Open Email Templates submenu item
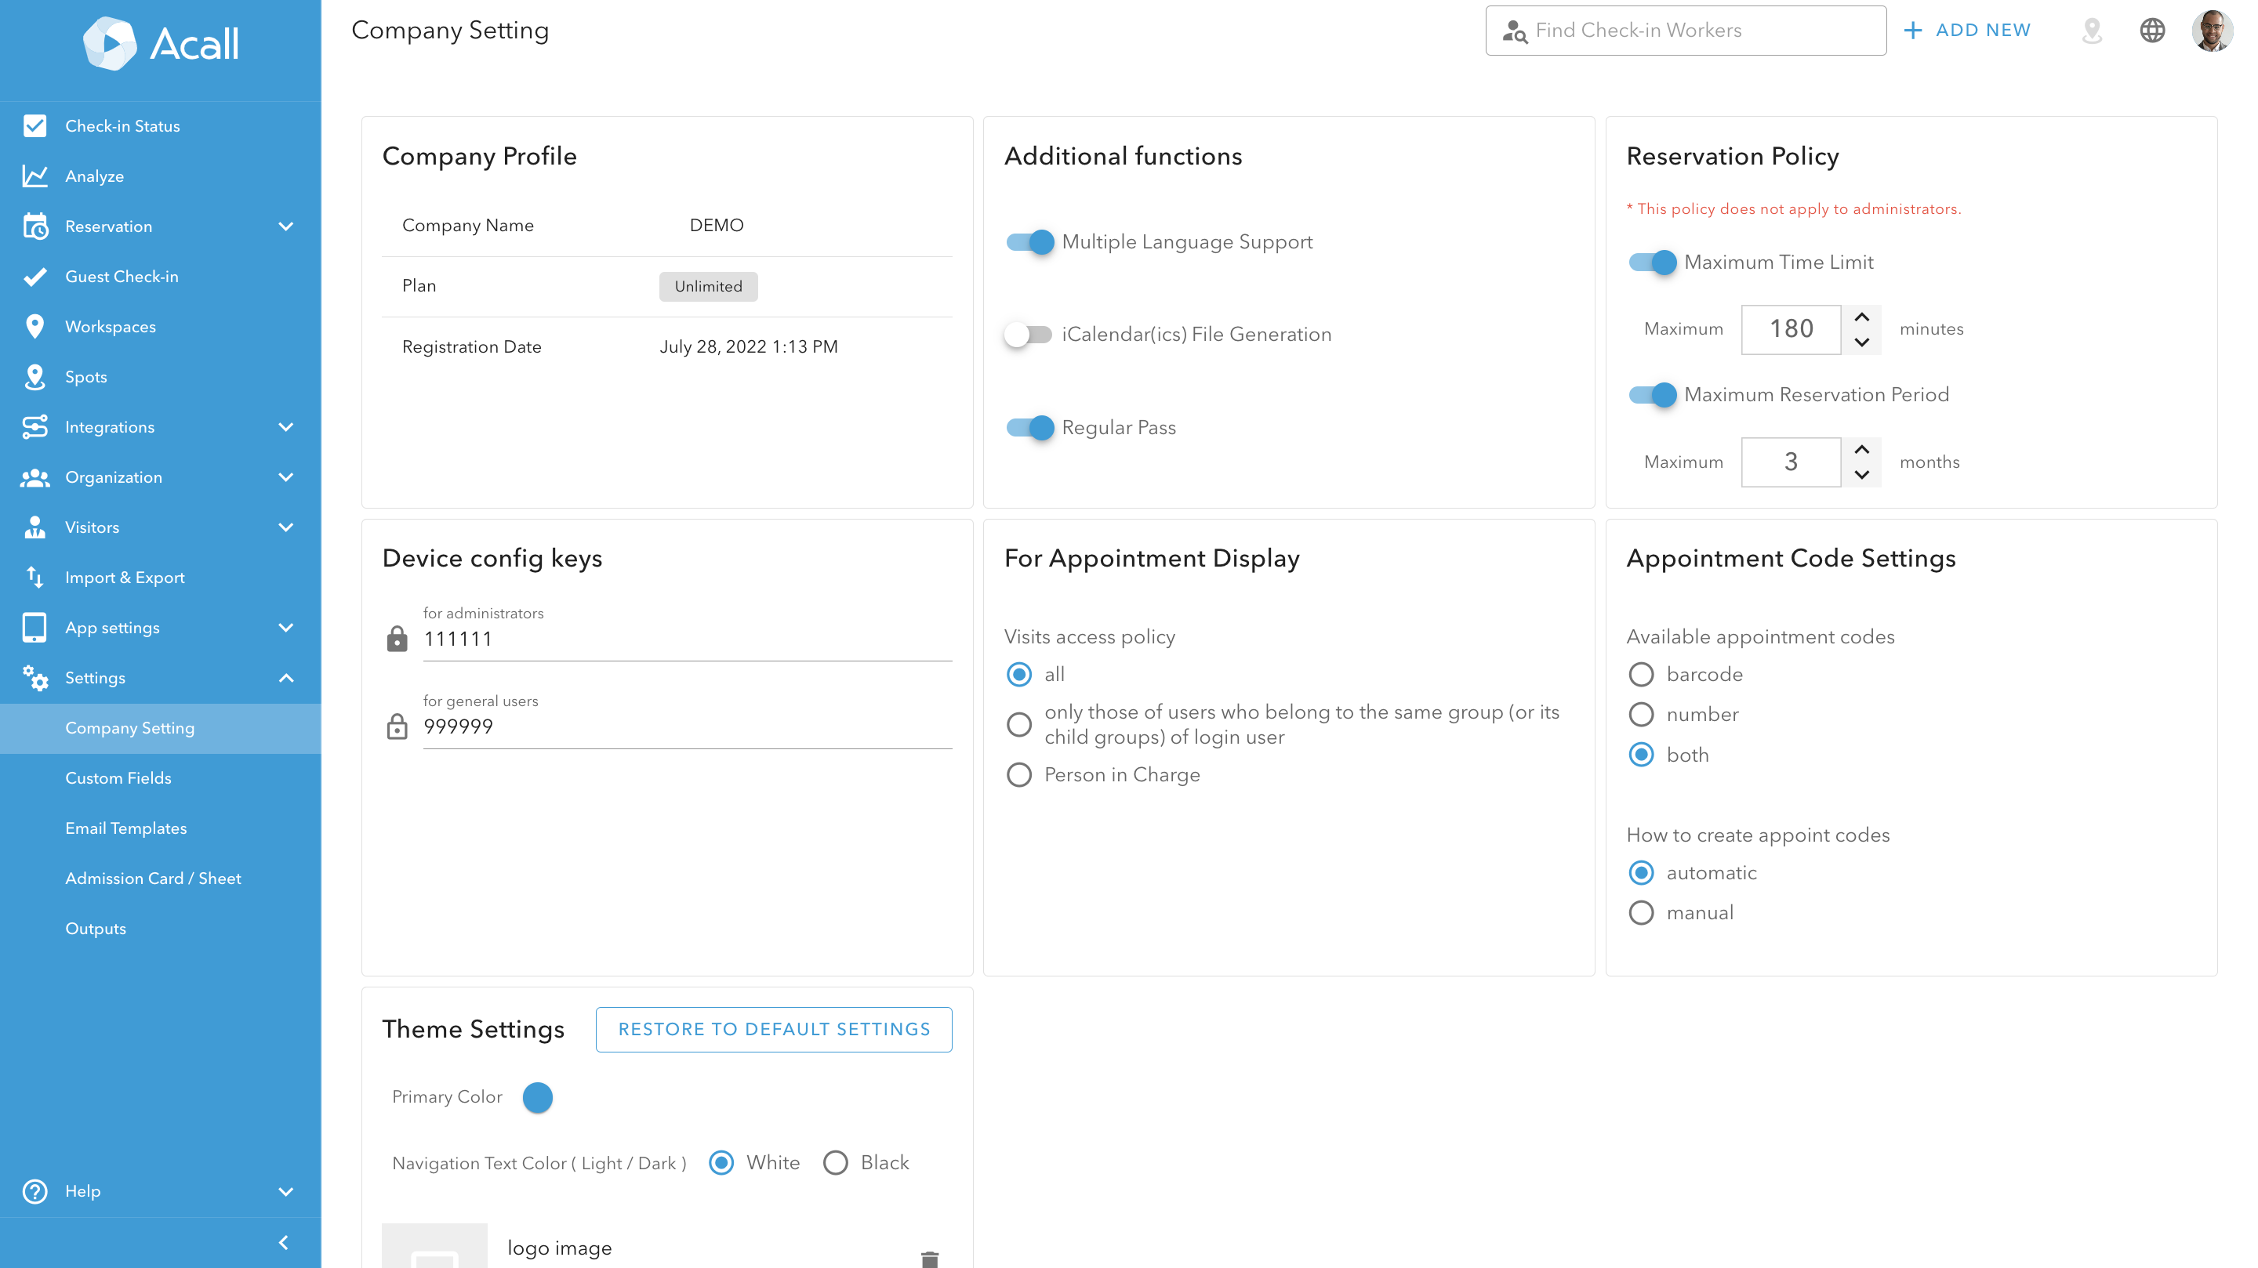This screenshot has height=1268, width=2258. [x=161, y=828]
